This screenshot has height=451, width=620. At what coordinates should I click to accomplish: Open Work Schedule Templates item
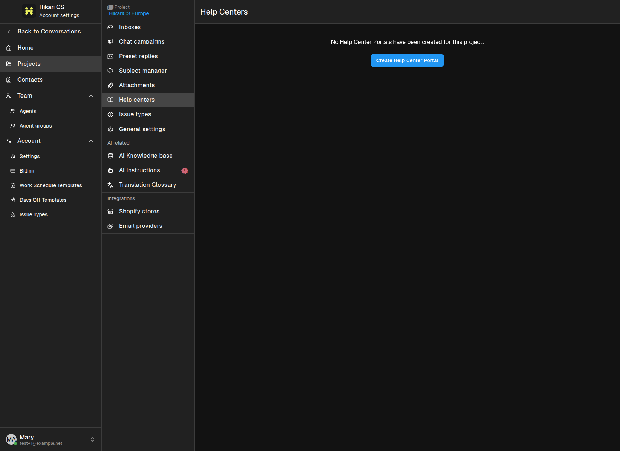(50, 185)
